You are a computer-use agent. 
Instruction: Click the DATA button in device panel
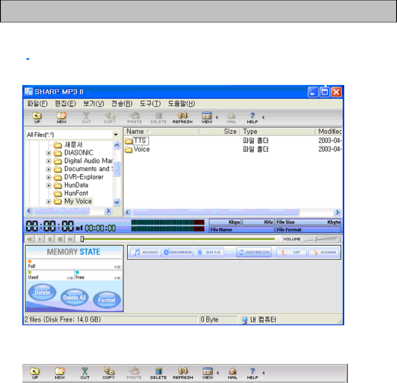[209, 252]
